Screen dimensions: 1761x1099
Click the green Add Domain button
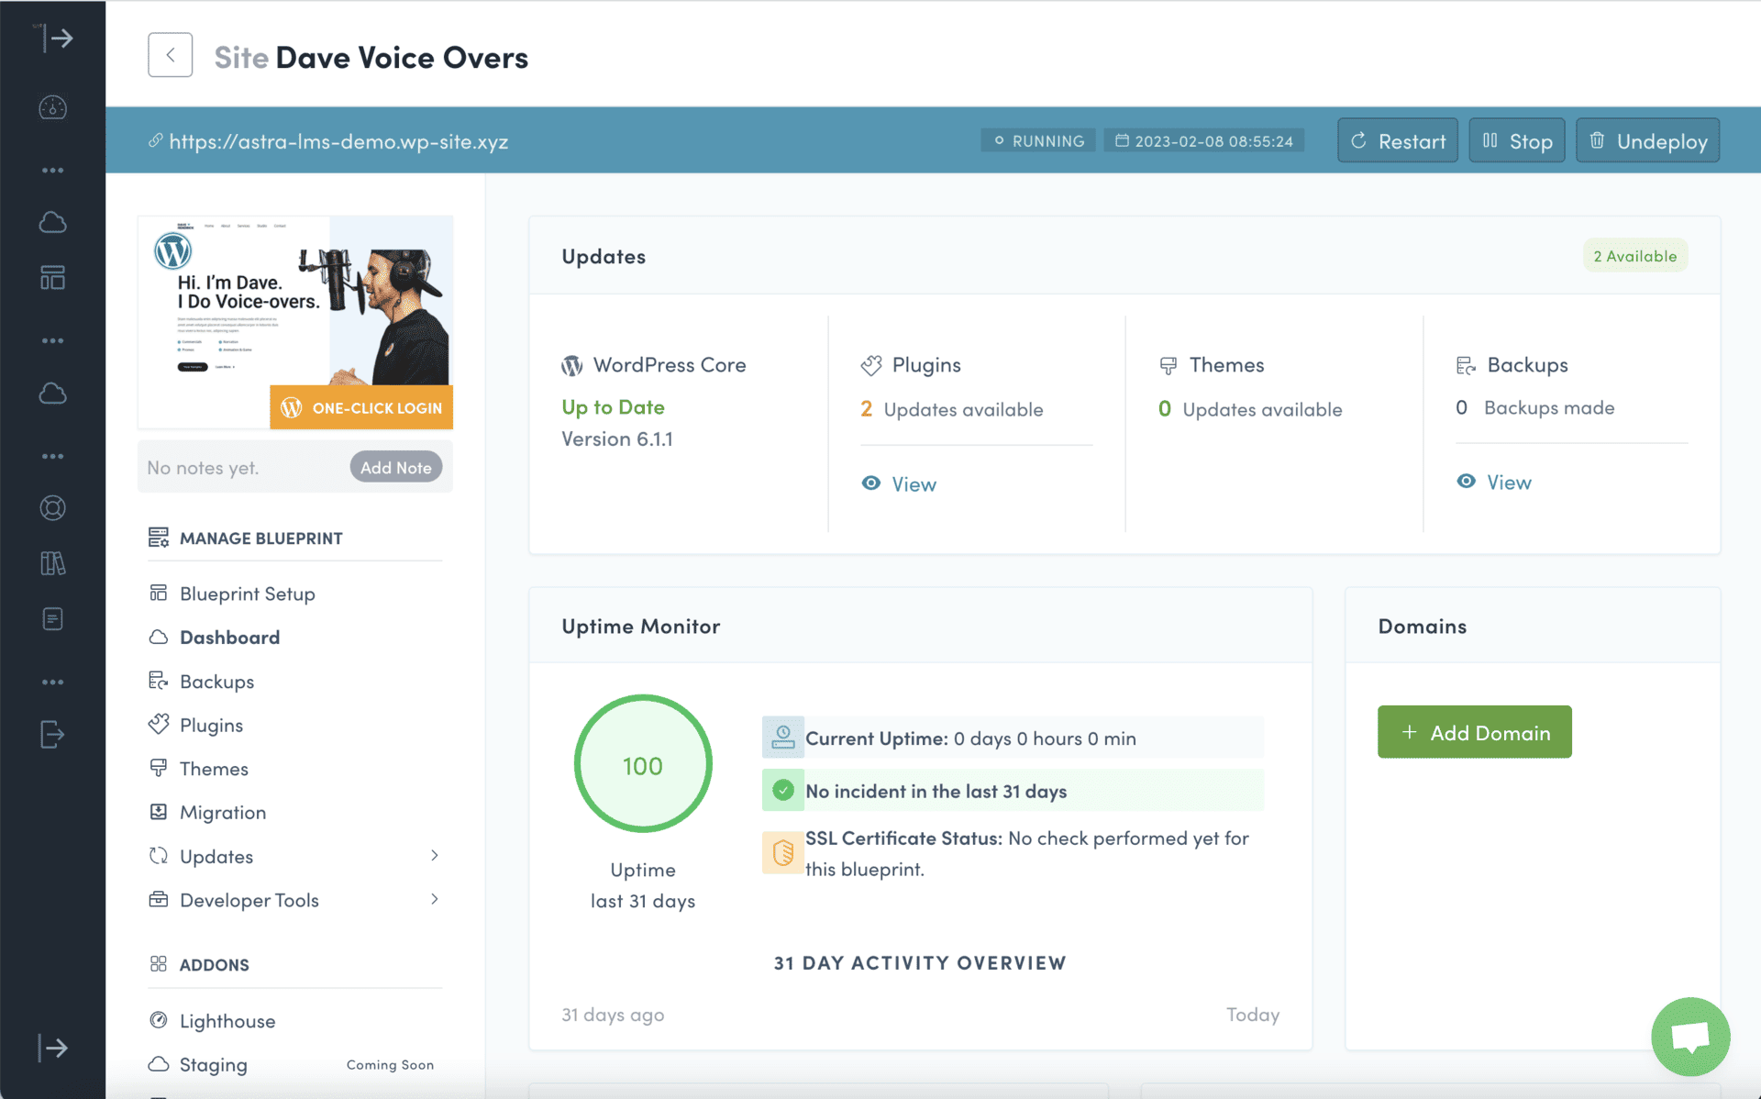pos(1474,732)
